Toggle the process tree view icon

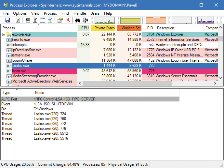[35, 20]
